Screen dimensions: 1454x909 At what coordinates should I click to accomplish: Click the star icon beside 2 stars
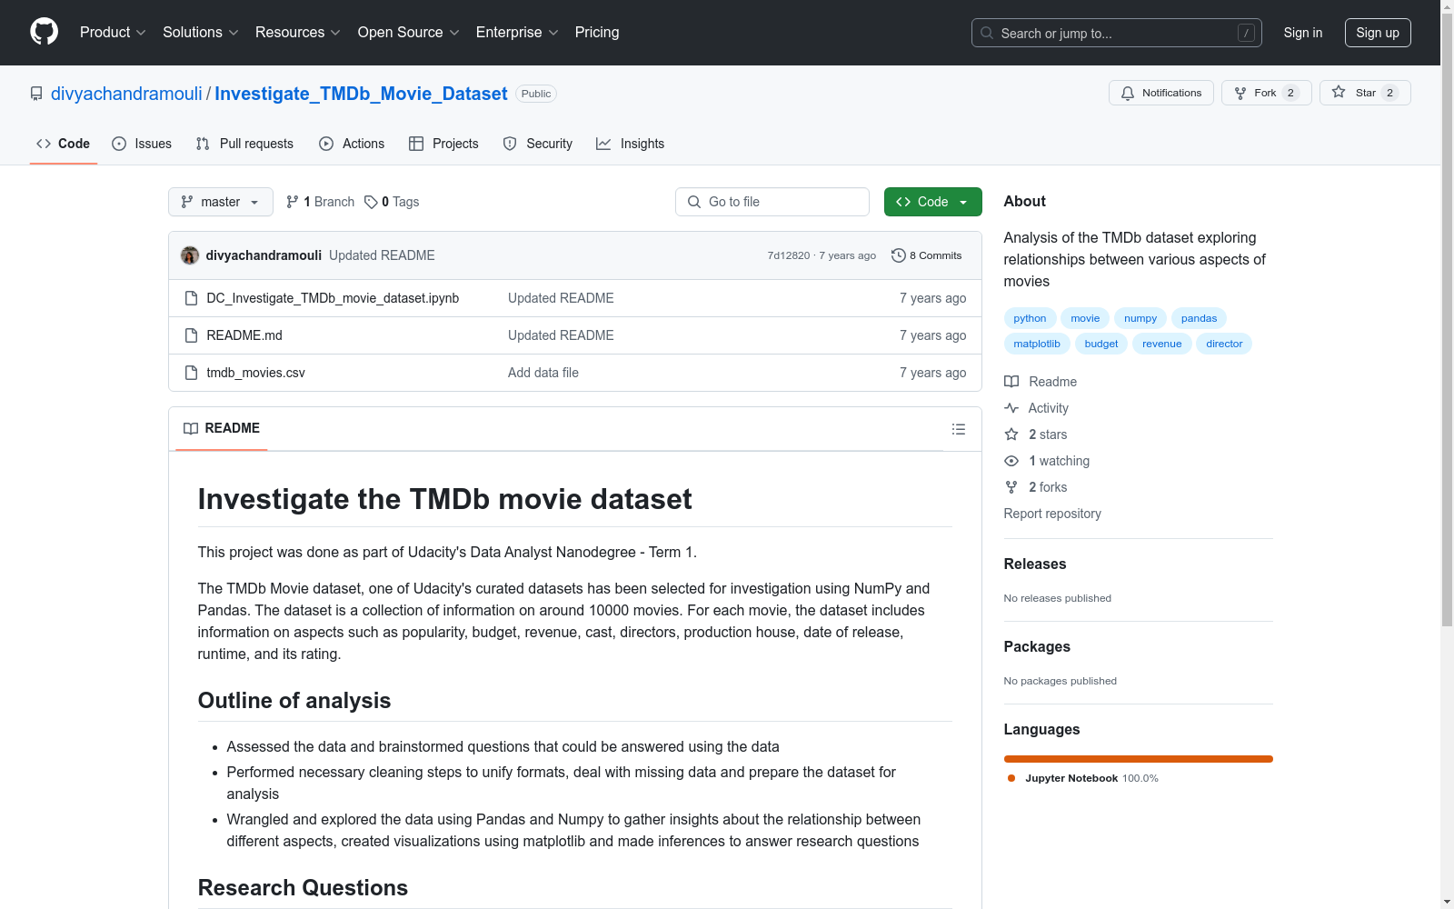[1011, 435]
